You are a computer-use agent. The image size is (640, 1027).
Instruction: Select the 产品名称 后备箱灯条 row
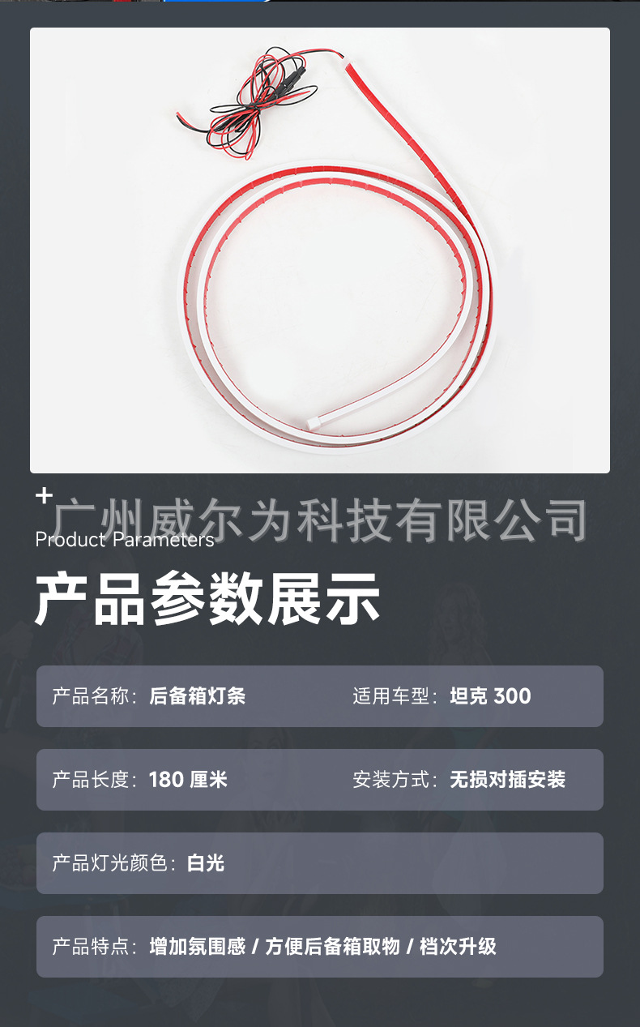pyautogui.click(x=320, y=696)
